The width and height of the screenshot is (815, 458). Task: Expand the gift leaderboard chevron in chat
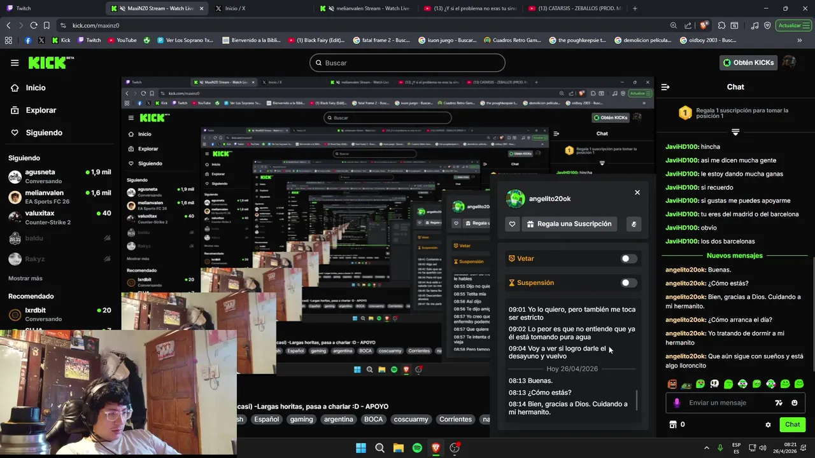(x=735, y=132)
